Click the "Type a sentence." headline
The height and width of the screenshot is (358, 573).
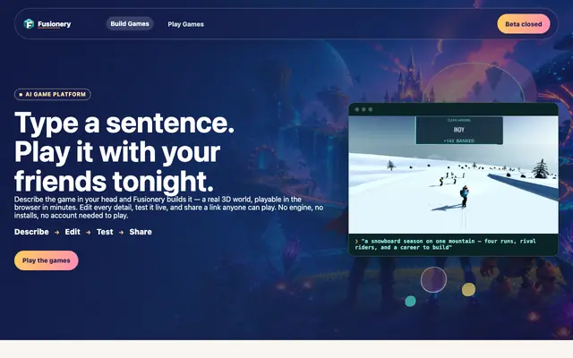(x=124, y=123)
